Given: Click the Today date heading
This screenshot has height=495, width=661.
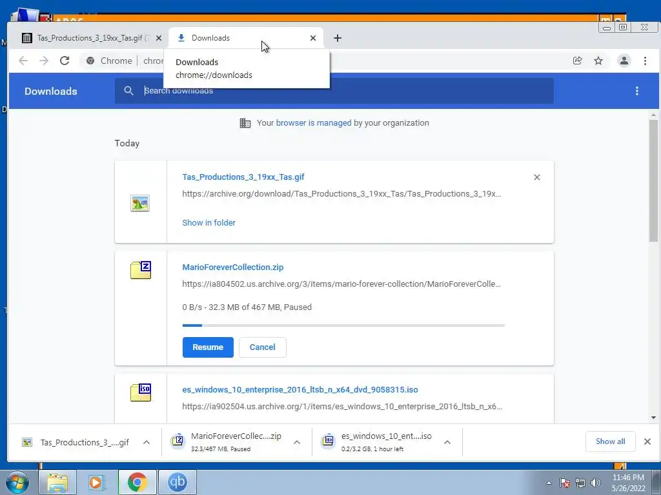Looking at the screenshot, I should (127, 143).
